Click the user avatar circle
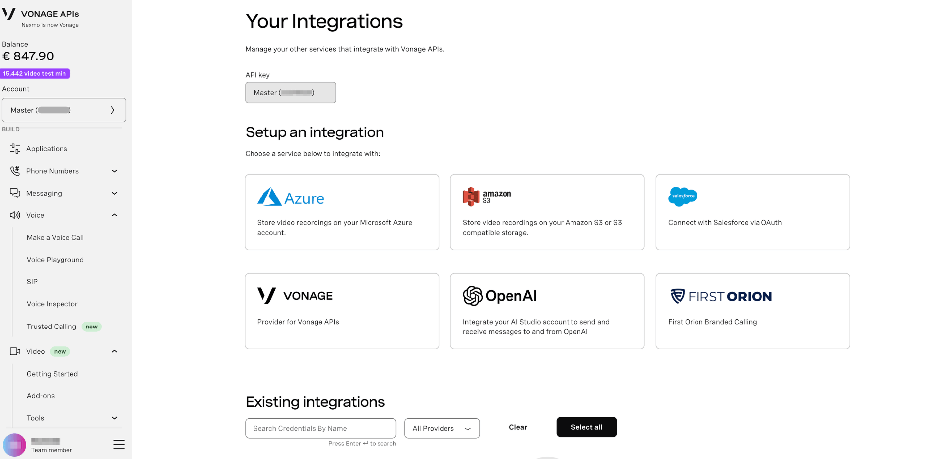 point(14,445)
